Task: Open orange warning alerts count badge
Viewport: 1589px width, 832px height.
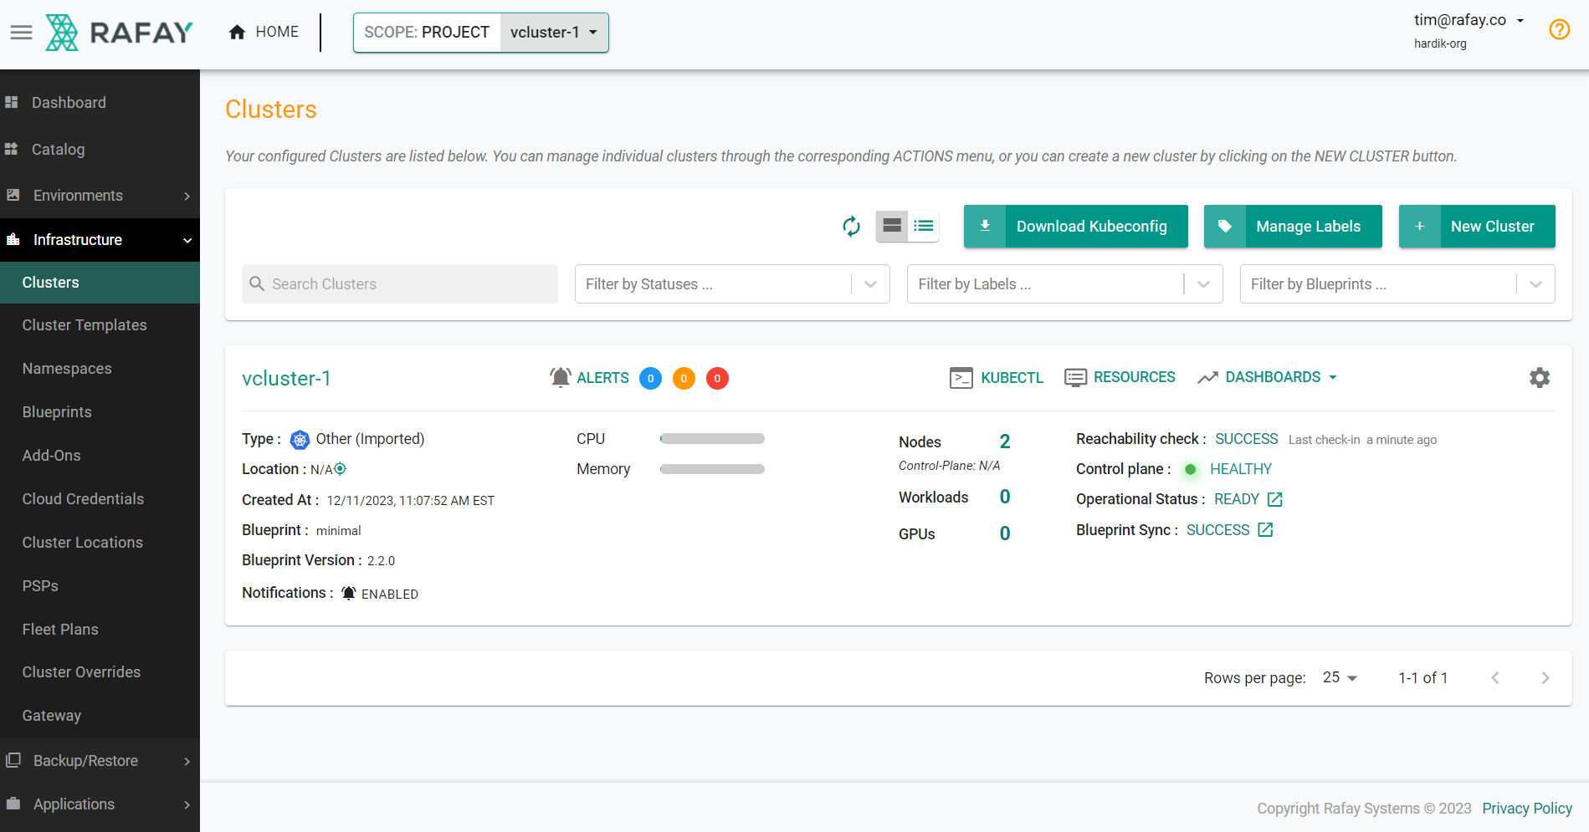Action: click(684, 378)
